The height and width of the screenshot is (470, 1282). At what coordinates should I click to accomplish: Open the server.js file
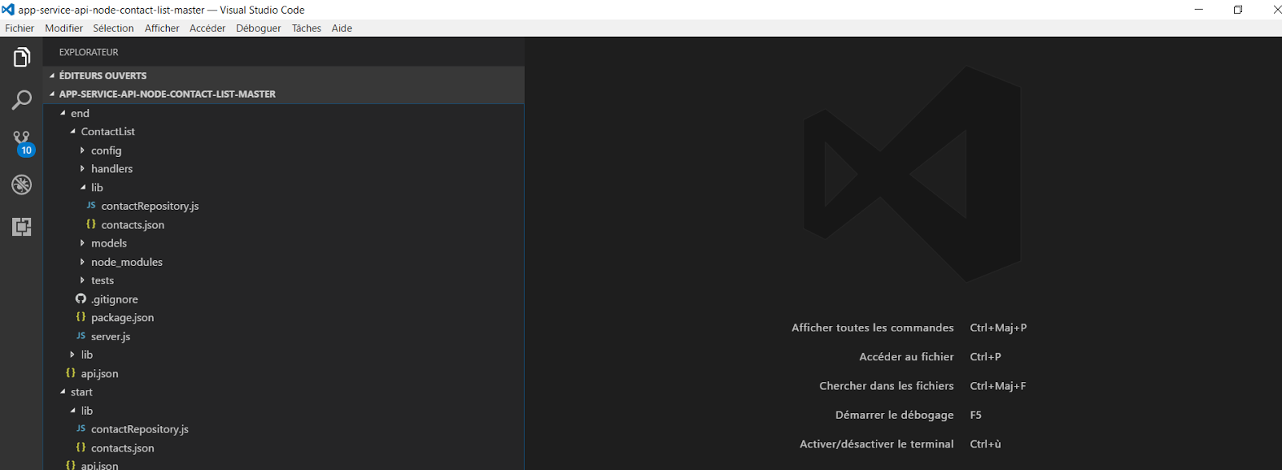point(111,336)
